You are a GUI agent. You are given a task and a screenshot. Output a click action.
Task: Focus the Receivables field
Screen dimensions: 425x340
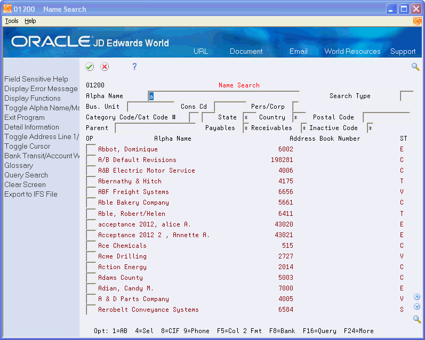[304, 128]
